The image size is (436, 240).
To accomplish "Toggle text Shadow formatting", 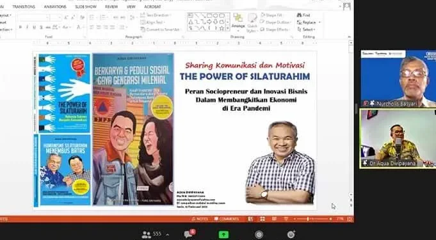I will tap(41, 27).
